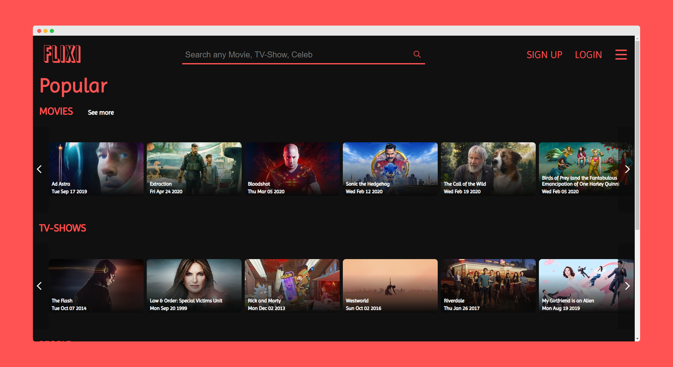Show next TV-shows with right arrow
Viewport: 673px width, 367px height.
click(x=627, y=286)
